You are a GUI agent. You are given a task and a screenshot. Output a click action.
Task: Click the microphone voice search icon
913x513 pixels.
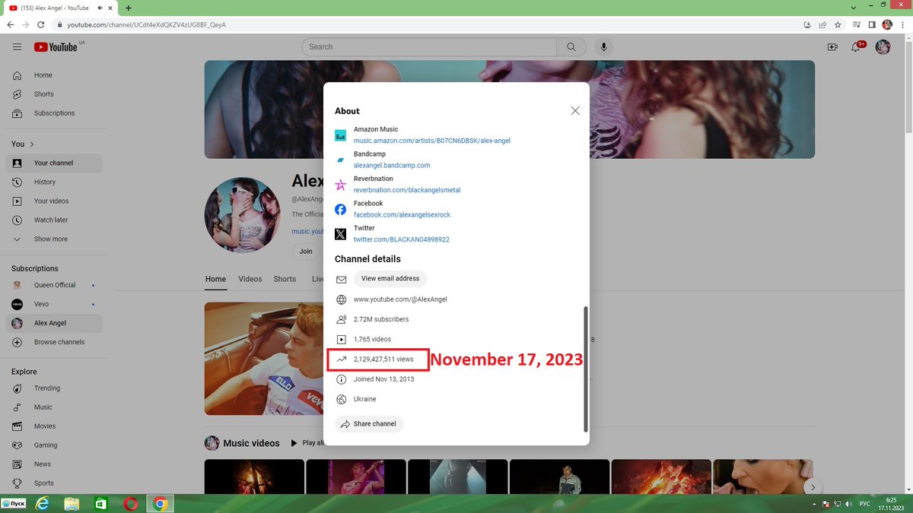[x=604, y=47]
